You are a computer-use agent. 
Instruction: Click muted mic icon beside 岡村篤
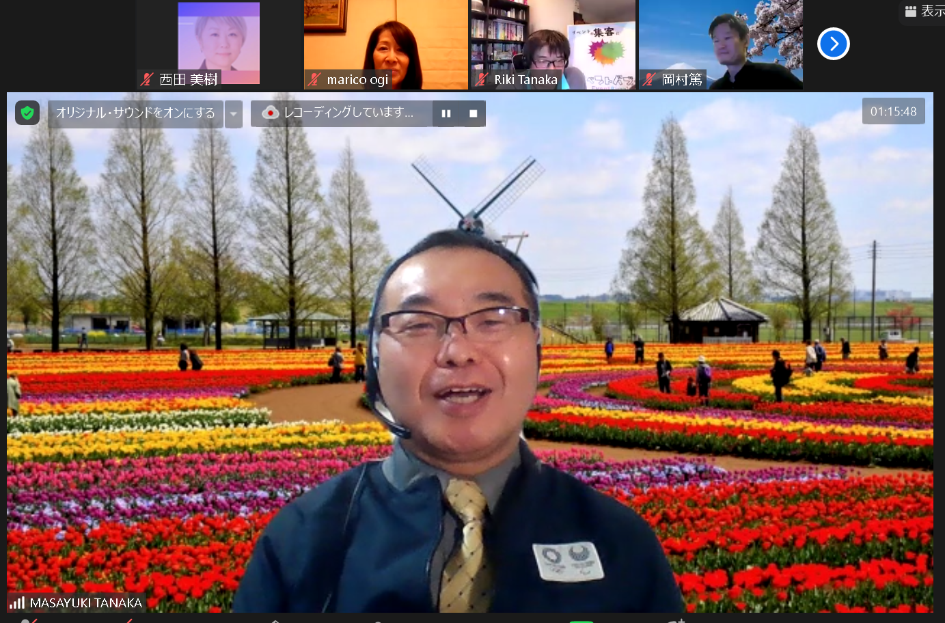650,79
